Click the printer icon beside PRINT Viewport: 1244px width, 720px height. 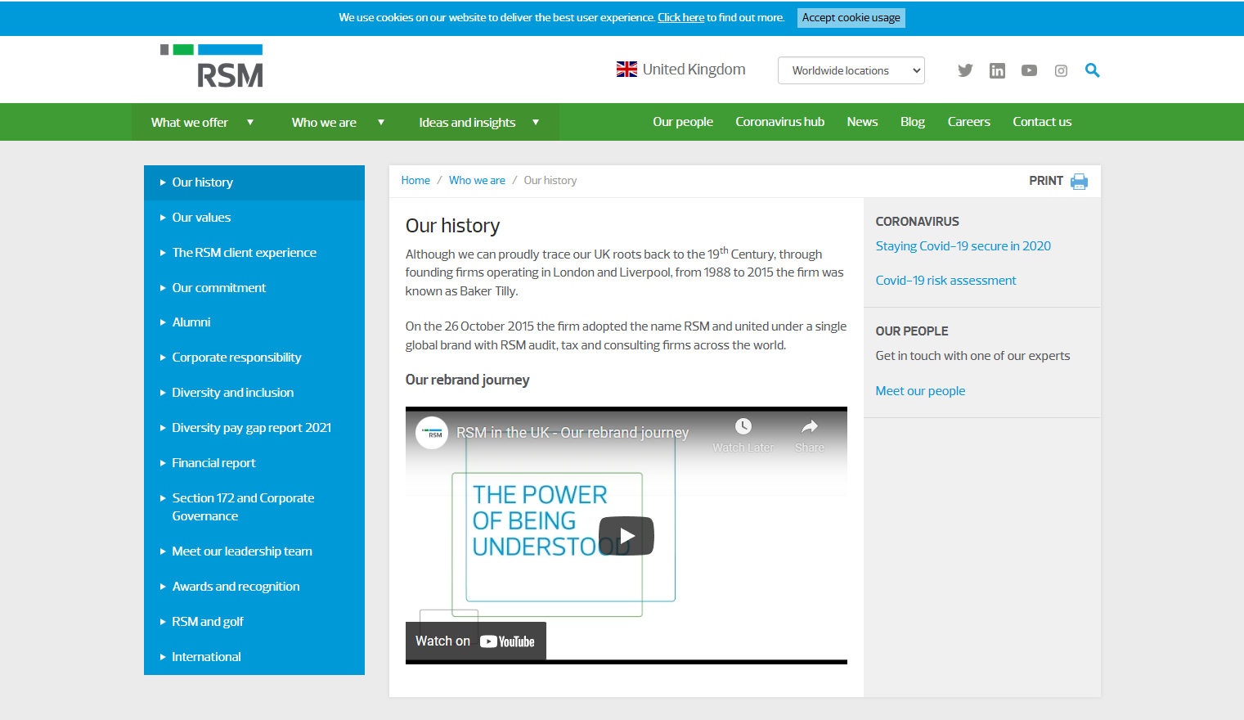click(1079, 181)
